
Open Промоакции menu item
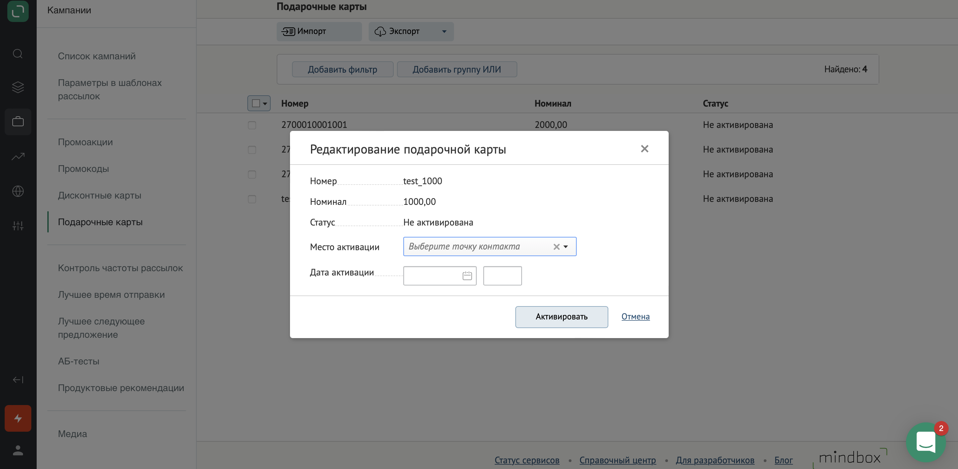click(85, 142)
